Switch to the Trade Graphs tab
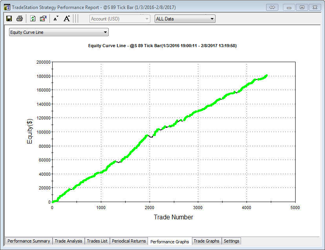 coord(206,241)
